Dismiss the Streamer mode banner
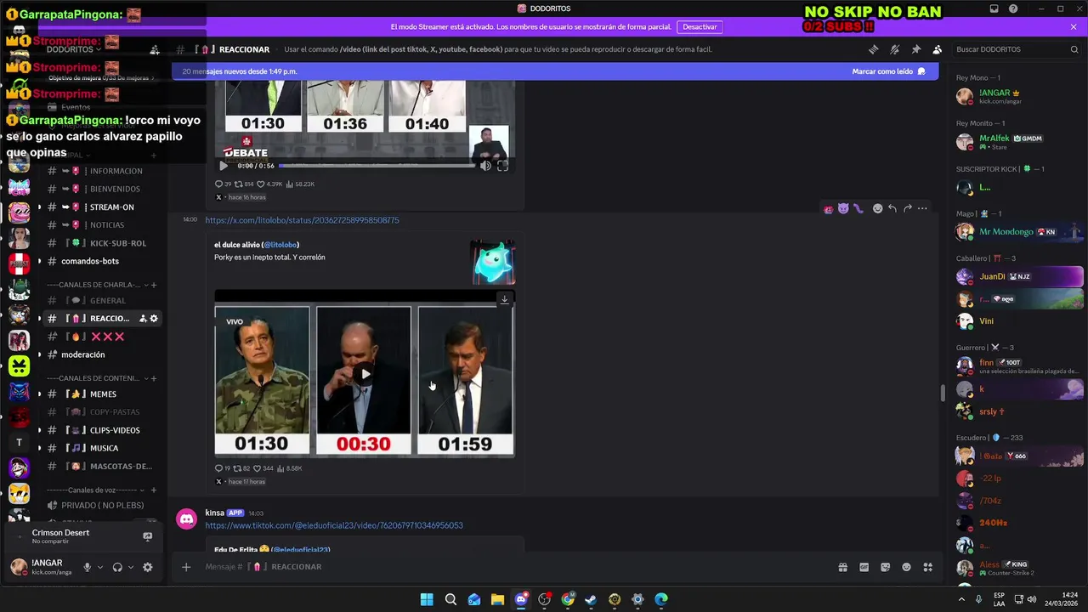Viewport: 1088px width, 612px height. click(x=1074, y=27)
